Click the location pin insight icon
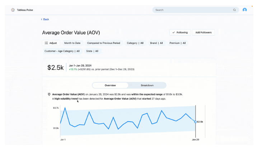 coord(49,94)
